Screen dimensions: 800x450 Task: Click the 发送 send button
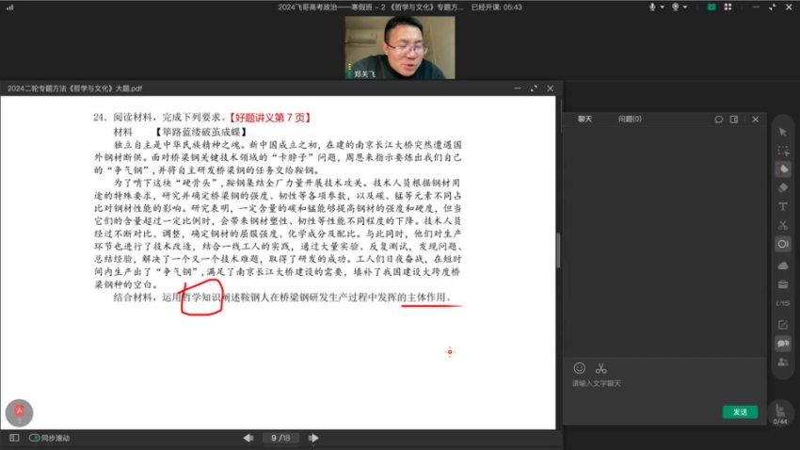(x=741, y=412)
